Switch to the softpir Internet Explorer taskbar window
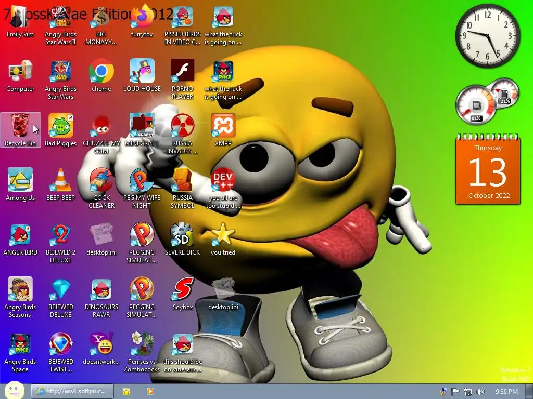The width and height of the screenshot is (533, 399). tap(72, 391)
